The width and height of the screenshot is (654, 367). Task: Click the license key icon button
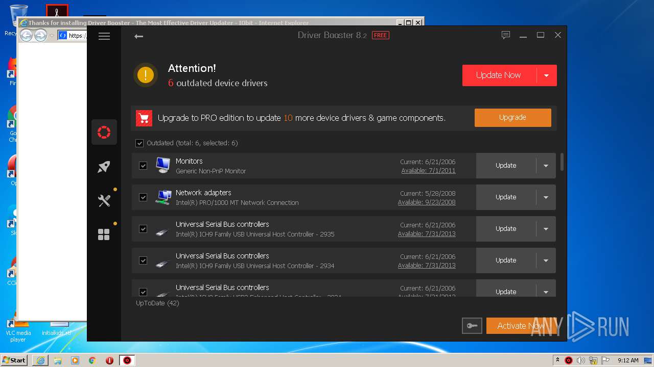472,326
